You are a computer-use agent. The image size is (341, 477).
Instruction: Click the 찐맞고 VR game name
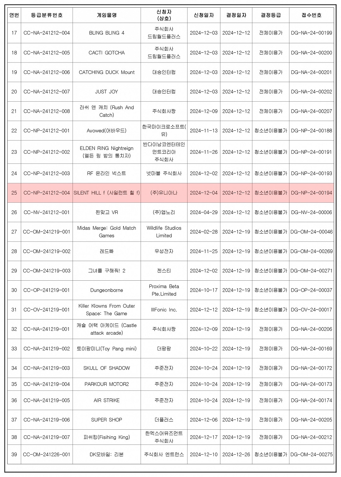coord(107,212)
